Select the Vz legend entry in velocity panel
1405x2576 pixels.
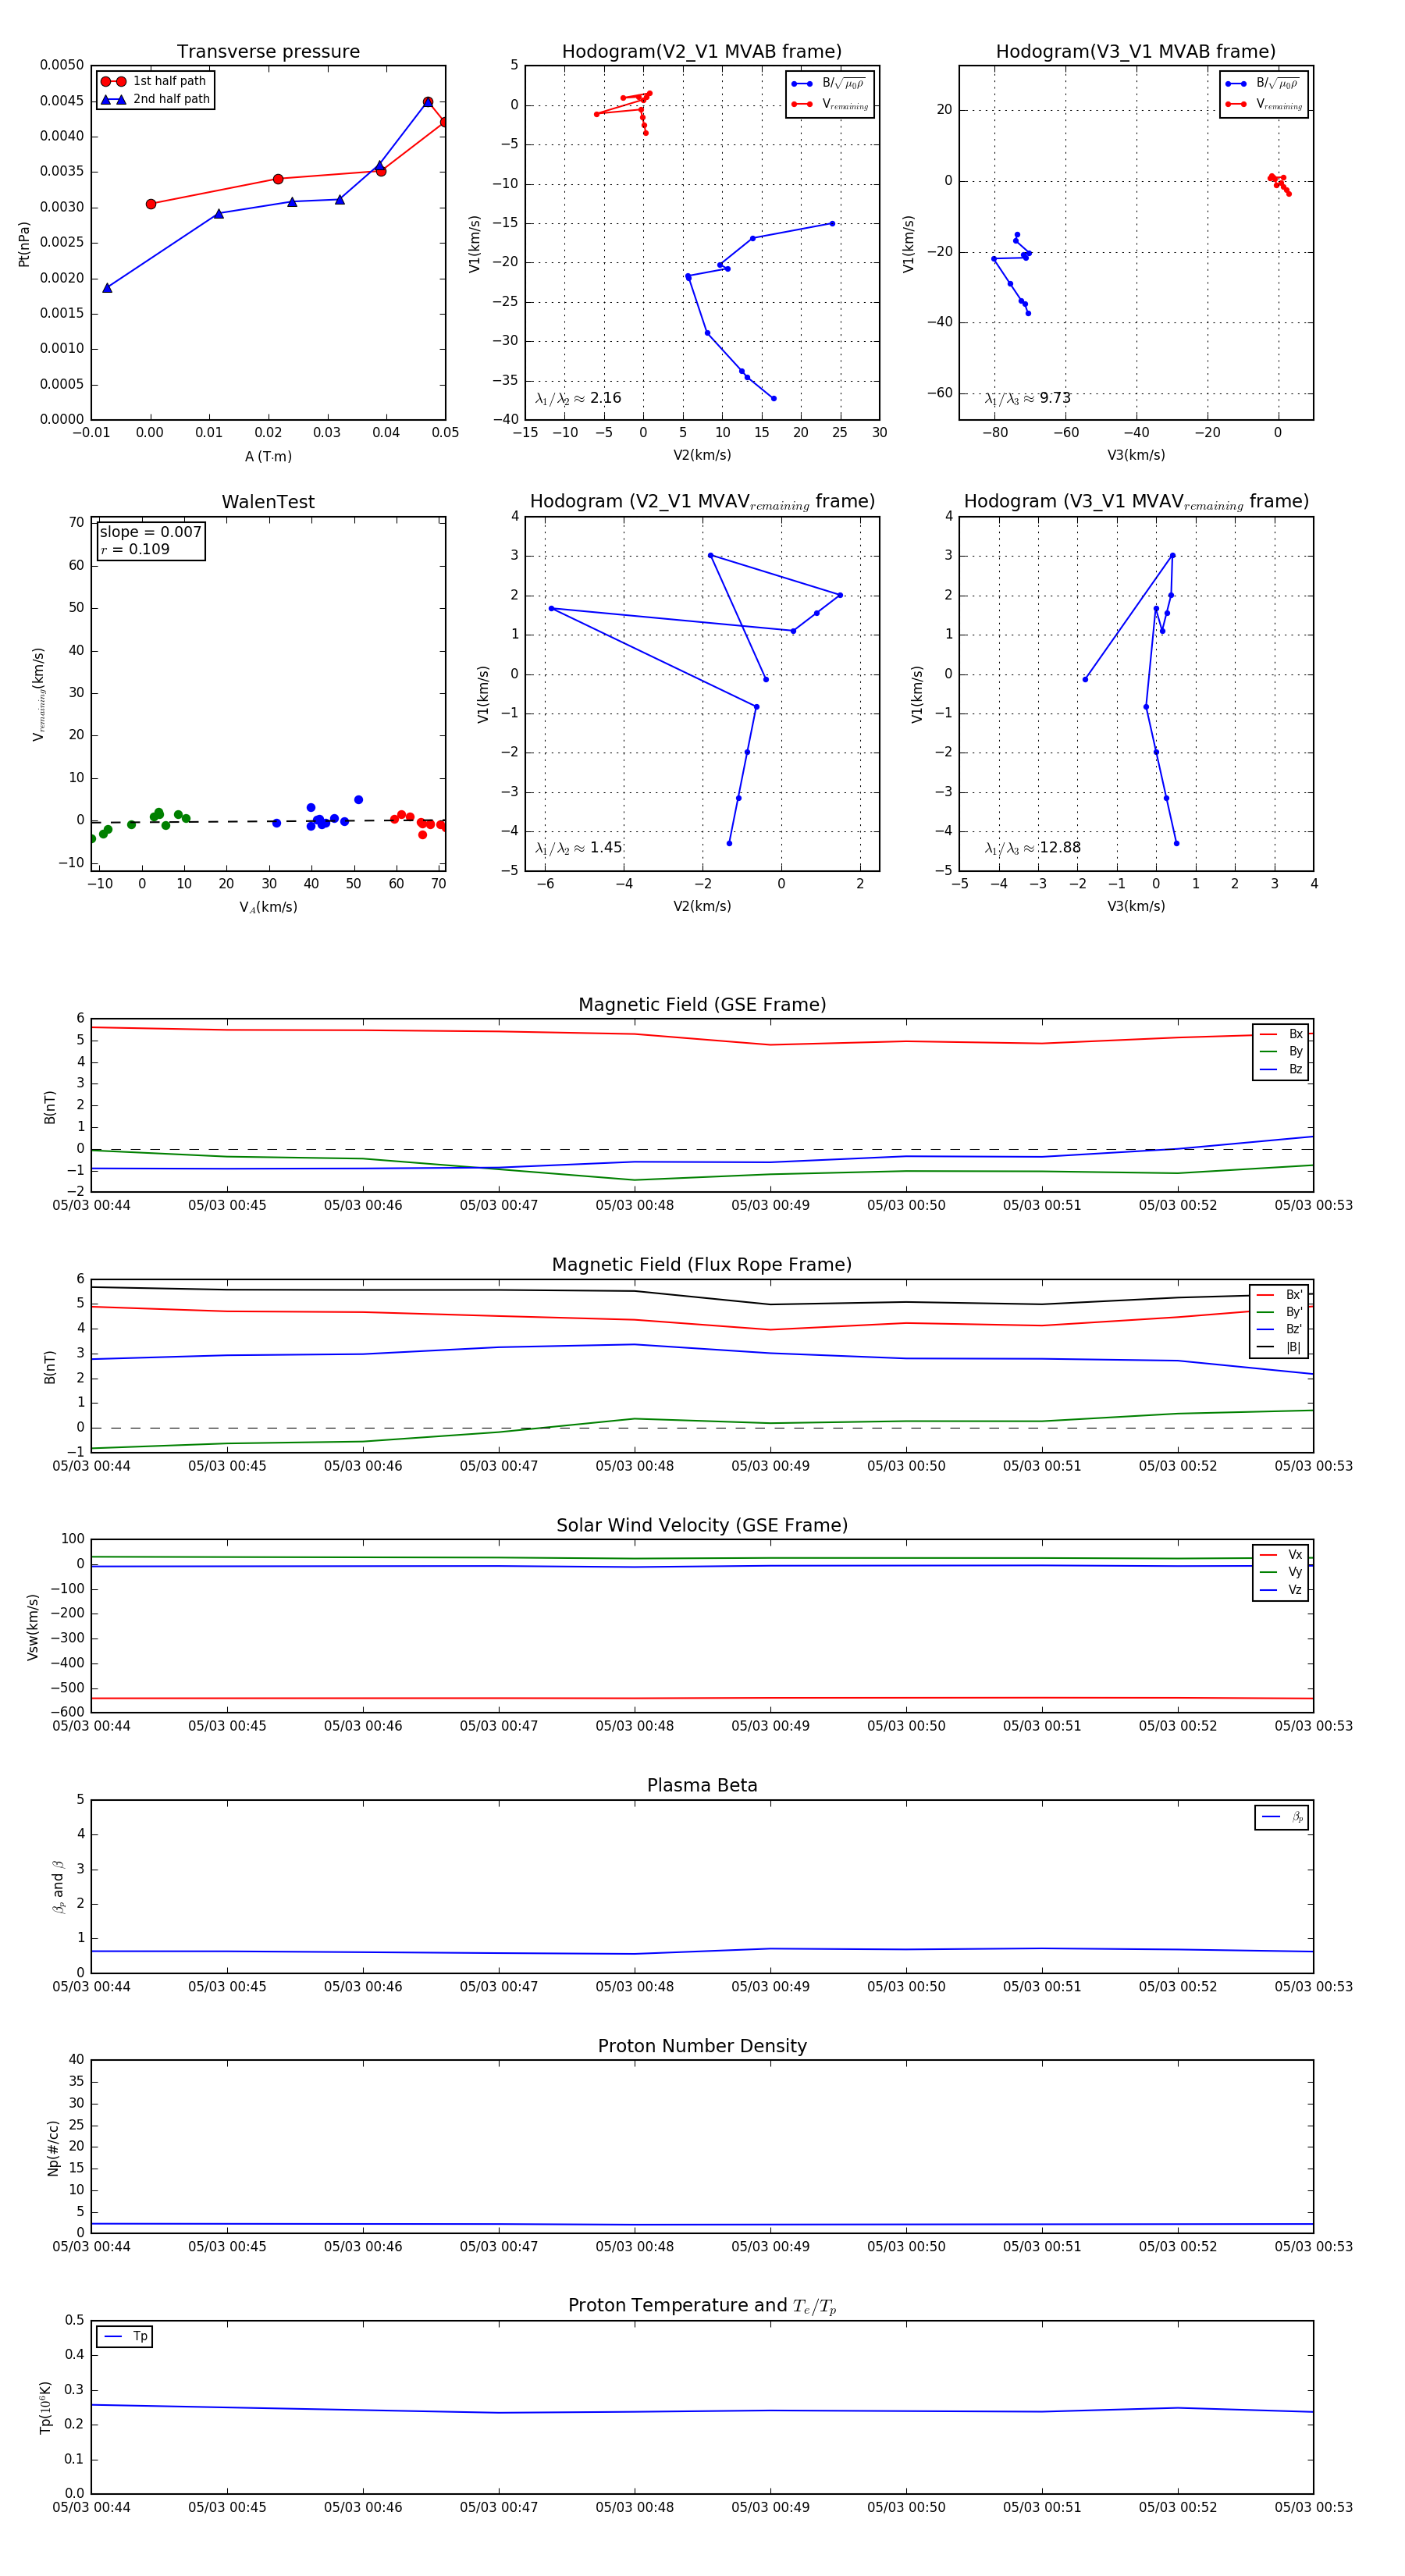(x=1281, y=1589)
